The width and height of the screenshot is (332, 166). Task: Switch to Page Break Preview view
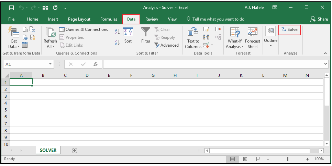[259, 159]
